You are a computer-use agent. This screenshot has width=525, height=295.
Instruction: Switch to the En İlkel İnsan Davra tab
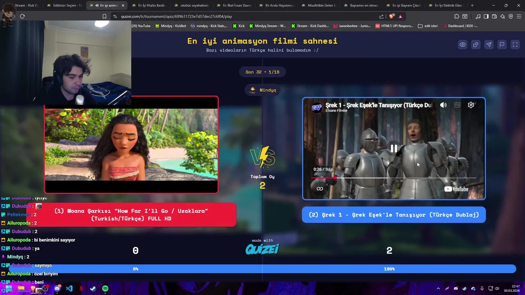coord(233,5)
